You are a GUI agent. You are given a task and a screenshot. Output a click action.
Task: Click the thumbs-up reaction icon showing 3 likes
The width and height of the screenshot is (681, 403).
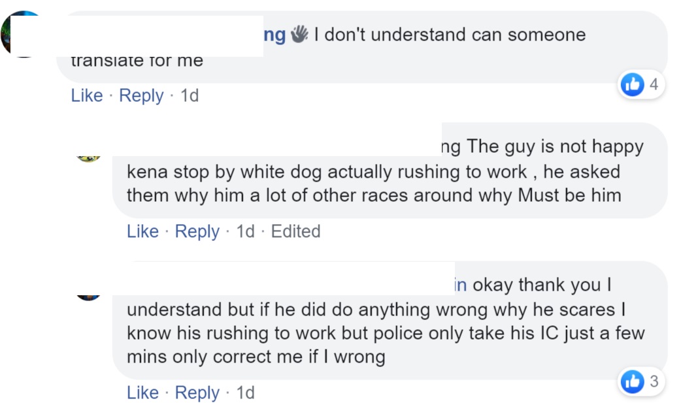(x=632, y=381)
